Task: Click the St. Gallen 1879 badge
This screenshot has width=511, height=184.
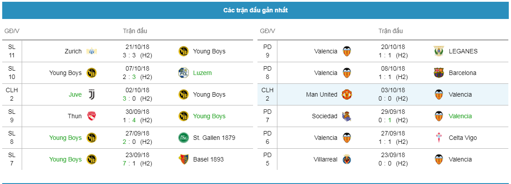Action: 184,138
